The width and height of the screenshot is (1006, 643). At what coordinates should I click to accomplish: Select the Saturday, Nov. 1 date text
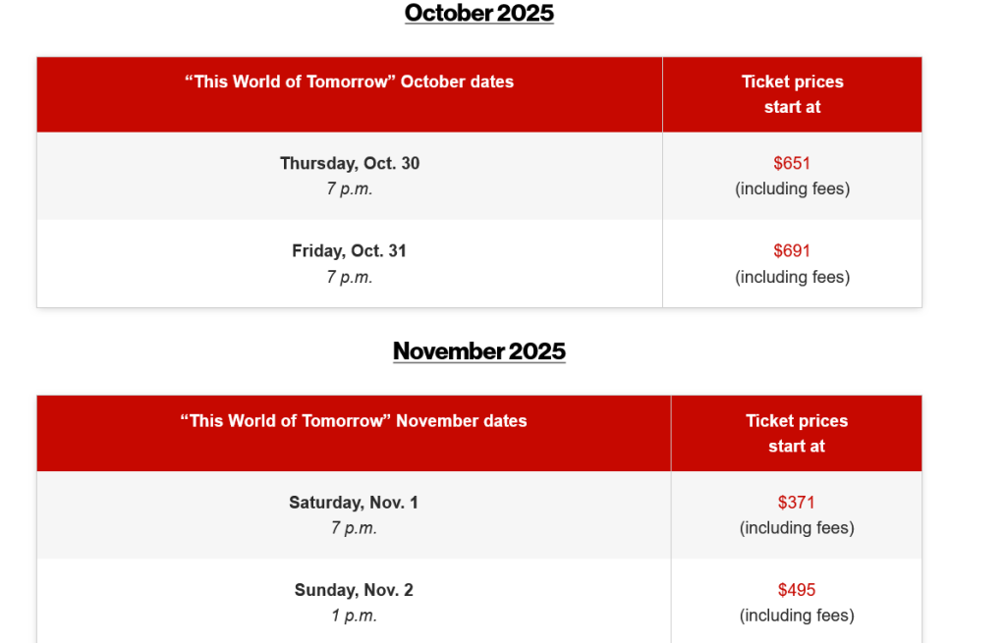354,503
